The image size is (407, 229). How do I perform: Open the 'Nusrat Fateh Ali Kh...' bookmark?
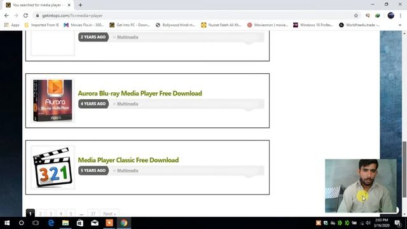pyautogui.click(x=221, y=25)
